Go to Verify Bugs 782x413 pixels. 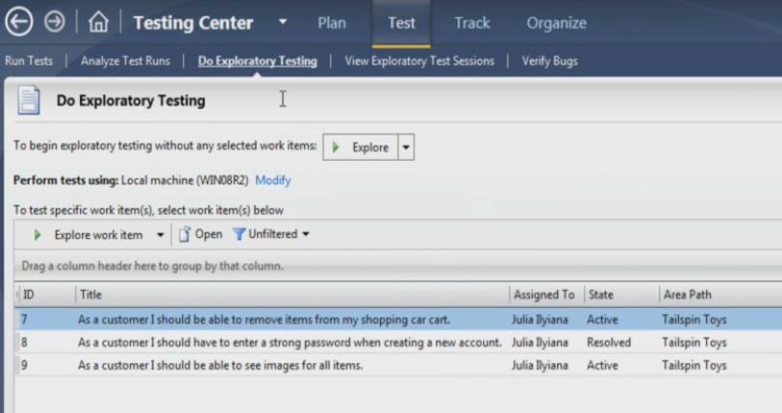[549, 61]
